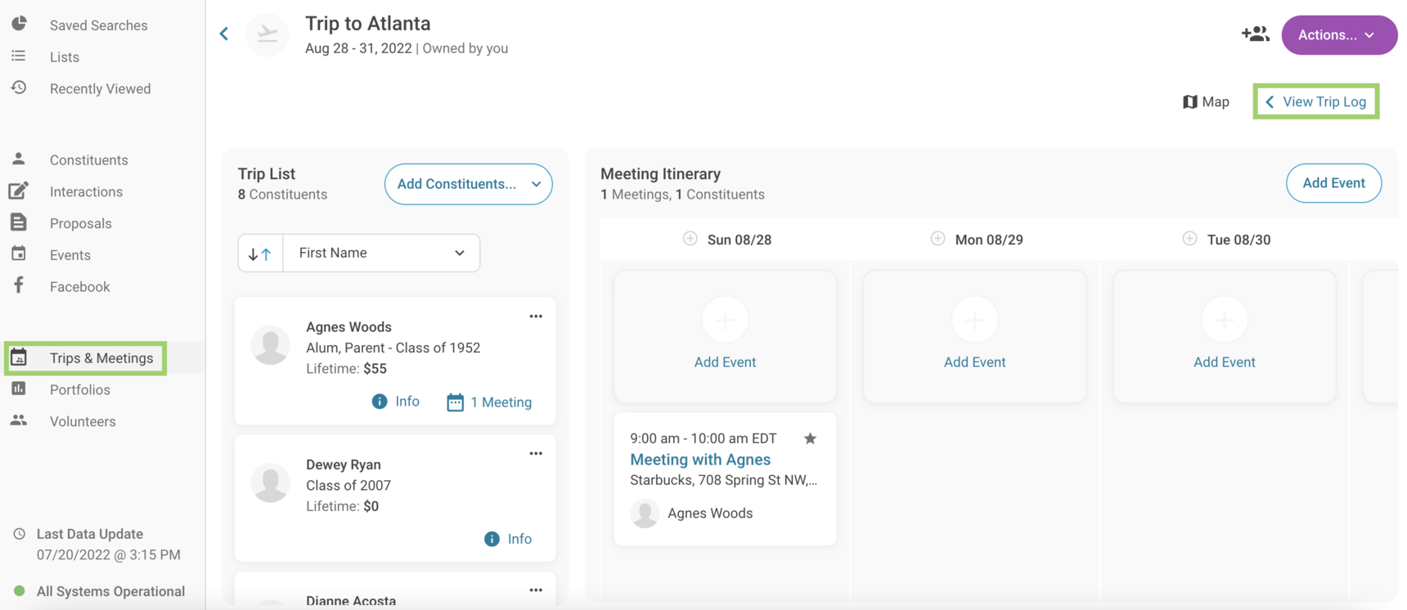Click the plus icon next to Sun 08/28
This screenshot has height=610, width=1407.
[x=690, y=239]
